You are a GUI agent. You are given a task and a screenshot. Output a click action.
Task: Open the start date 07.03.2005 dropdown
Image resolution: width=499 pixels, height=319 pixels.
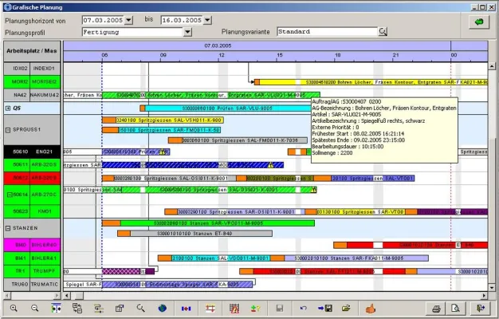pyautogui.click(x=127, y=18)
